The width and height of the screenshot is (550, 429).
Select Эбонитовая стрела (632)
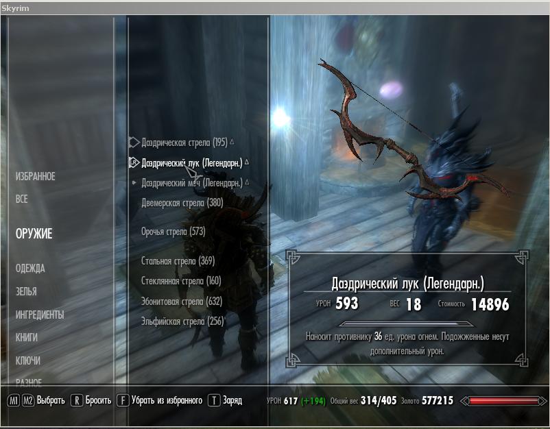click(x=182, y=302)
